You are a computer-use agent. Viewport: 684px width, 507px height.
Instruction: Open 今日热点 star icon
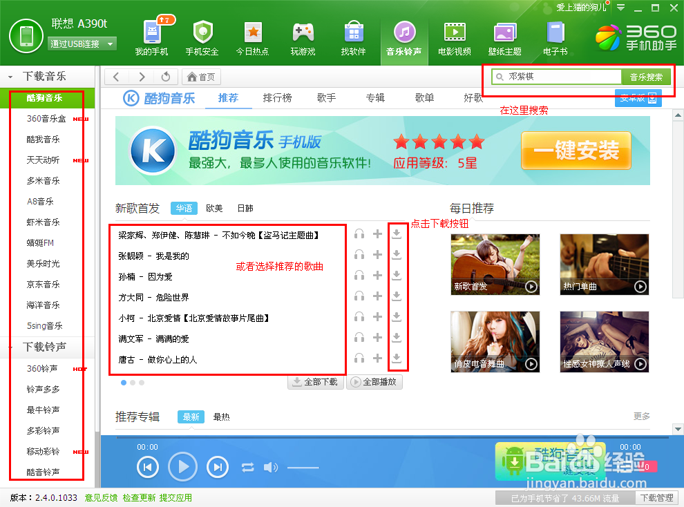pyautogui.click(x=253, y=37)
